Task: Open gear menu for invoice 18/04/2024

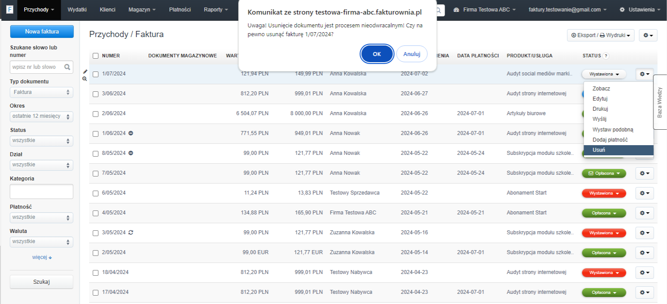Action: pos(645,273)
